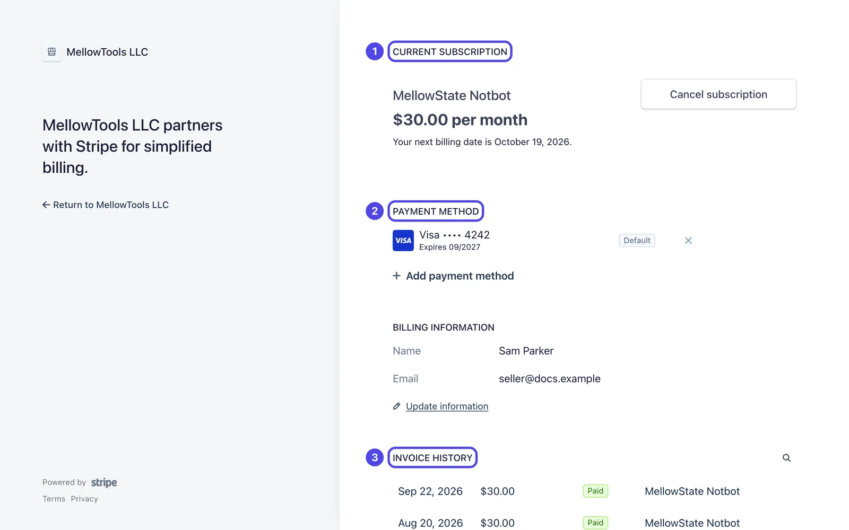Click the Stripe partners billing tagline
849x530 pixels.
click(x=133, y=146)
